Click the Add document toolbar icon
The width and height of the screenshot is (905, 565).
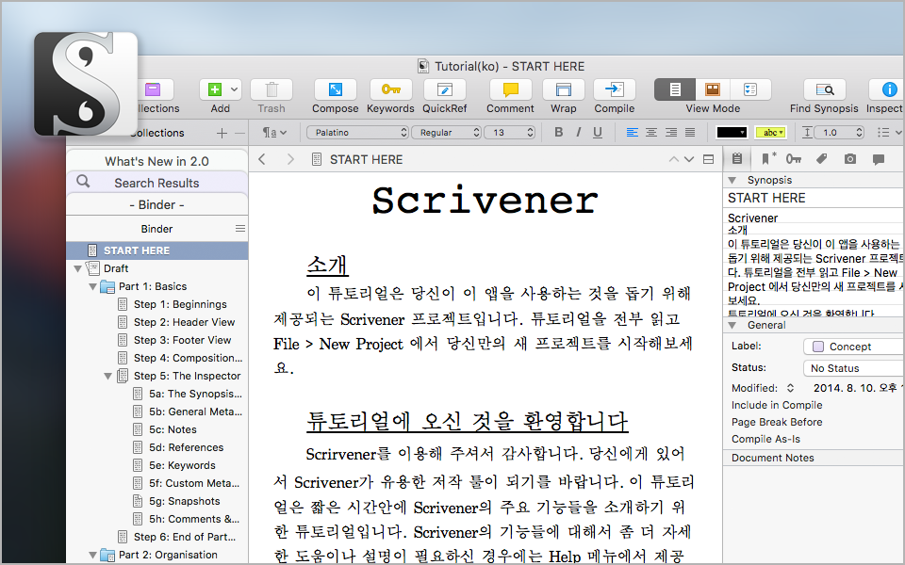215,89
